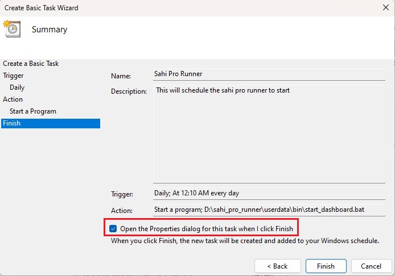Viewport: 395px width, 276px height.
Task: Click the Summary heading text
Action: [50, 30]
